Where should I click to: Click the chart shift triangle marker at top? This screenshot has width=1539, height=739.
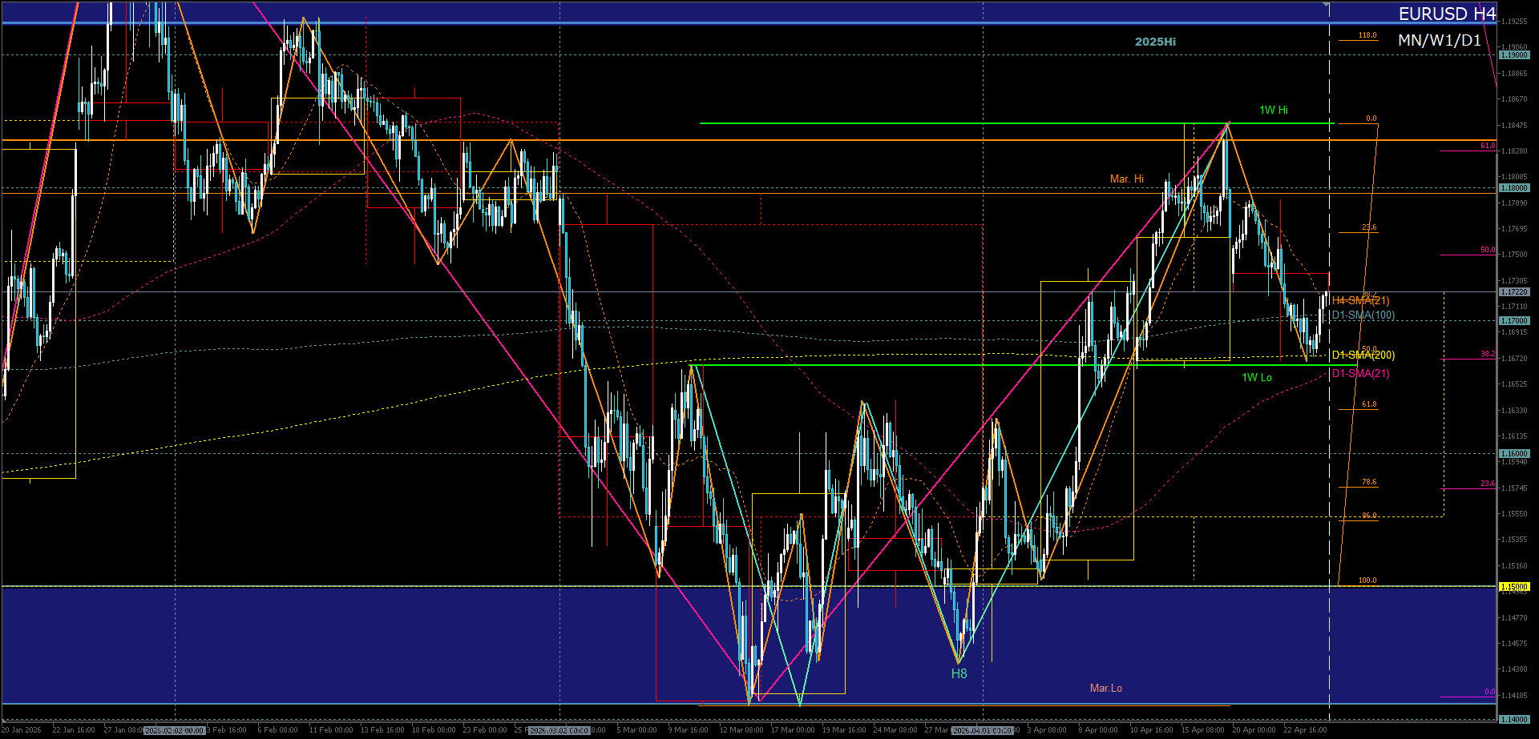1327,5
